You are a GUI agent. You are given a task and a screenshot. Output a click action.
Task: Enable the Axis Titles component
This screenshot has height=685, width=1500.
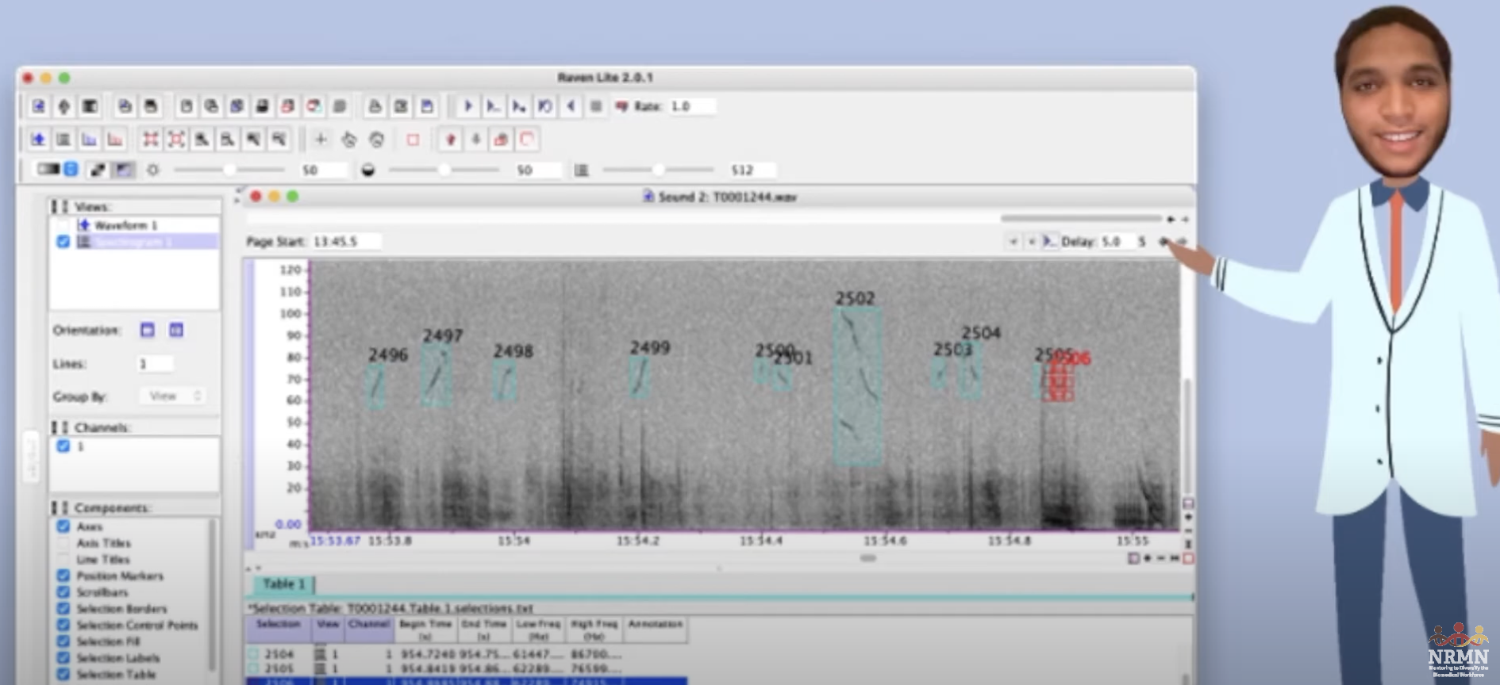pyautogui.click(x=63, y=543)
